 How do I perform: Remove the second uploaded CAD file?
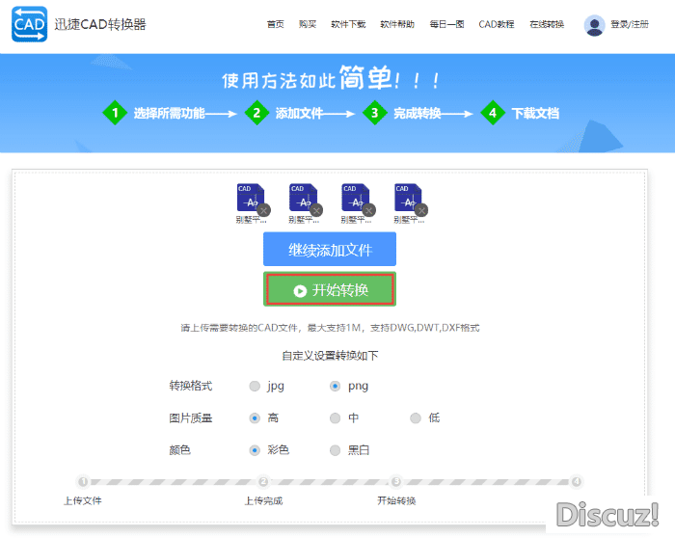[x=316, y=209]
